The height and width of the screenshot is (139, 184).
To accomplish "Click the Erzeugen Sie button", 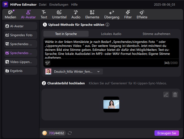I will [x=167, y=133].
